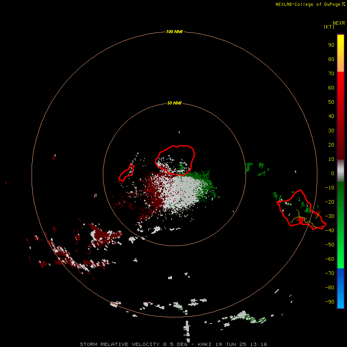The image size is (347, 347).
Task: Click the 0 value on the velocity scale
Action: [x=333, y=173]
